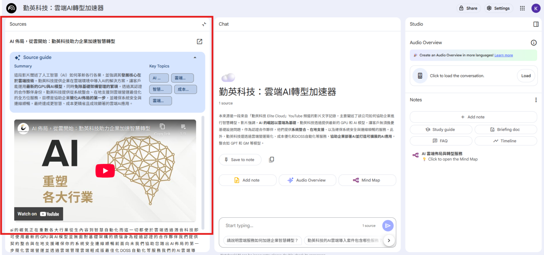Screen dimensions: 544x255
Task: Click the cloud emoji above chat title
Action: click(x=228, y=77)
